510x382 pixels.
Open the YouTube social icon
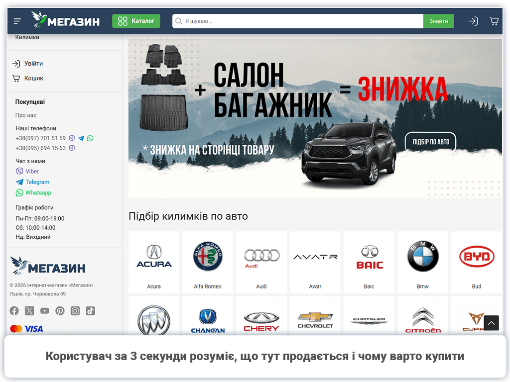click(44, 311)
